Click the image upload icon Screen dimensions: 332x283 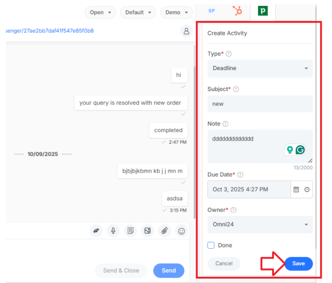pos(147,230)
